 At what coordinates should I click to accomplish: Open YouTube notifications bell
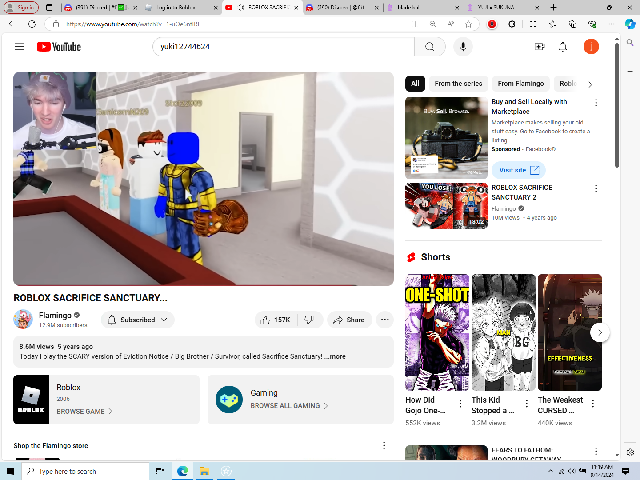[563, 47]
